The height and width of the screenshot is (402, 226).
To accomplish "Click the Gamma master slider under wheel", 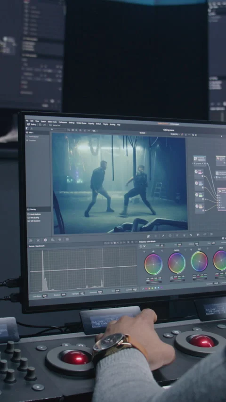I will [x=178, y=280].
